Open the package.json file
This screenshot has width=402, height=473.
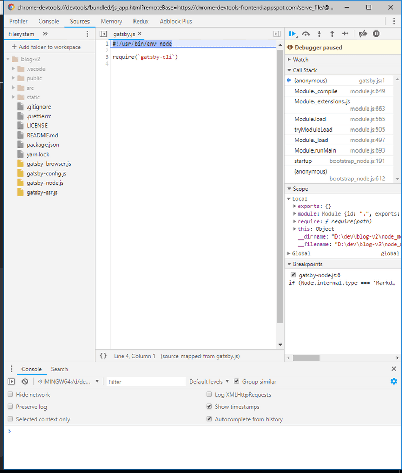pyautogui.click(x=43, y=145)
